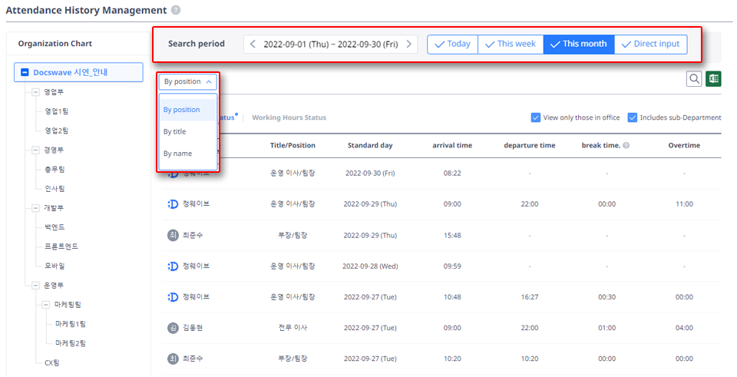
Task: Click the Title/Position column header
Action: click(292, 145)
